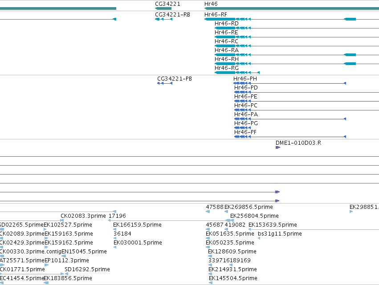Select the EK050235.5prime EST label
The height and width of the screenshot is (285, 379).
point(230,243)
